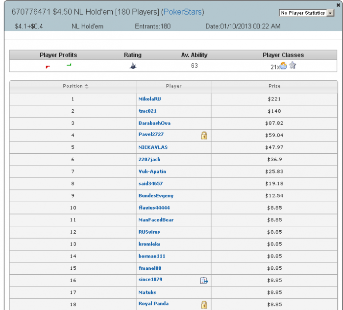Open BundesEvgeny player profile
Screen dimensions: 343x310
pyautogui.click(x=156, y=196)
